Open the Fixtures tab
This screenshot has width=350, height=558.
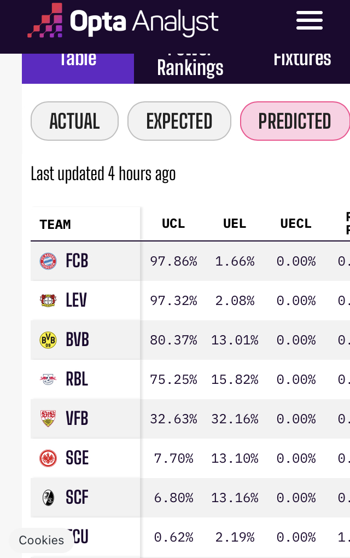coord(302,59)
